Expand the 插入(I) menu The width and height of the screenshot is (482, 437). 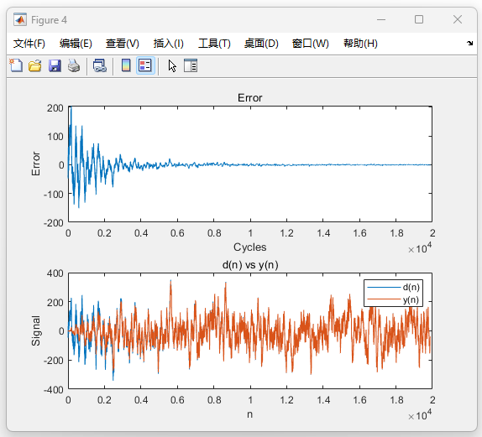pyautogui.click(x=169, y=44)
